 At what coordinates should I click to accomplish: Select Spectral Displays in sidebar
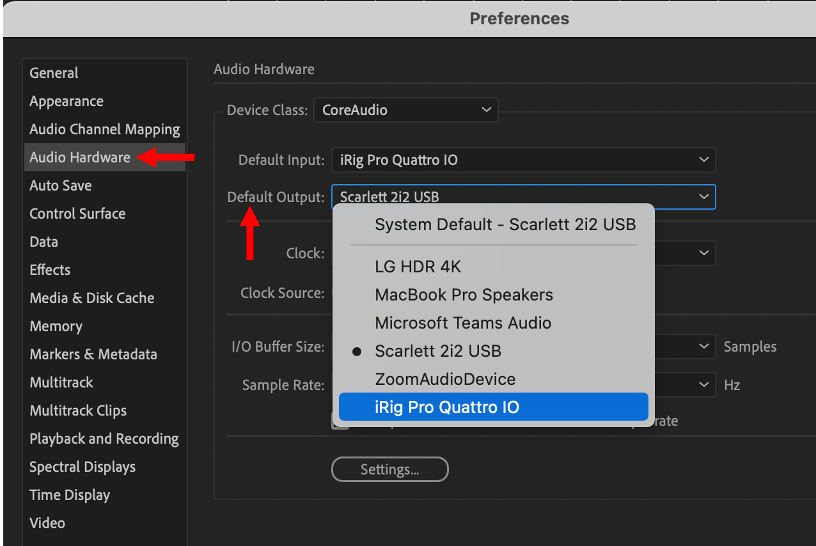[82, 467]
